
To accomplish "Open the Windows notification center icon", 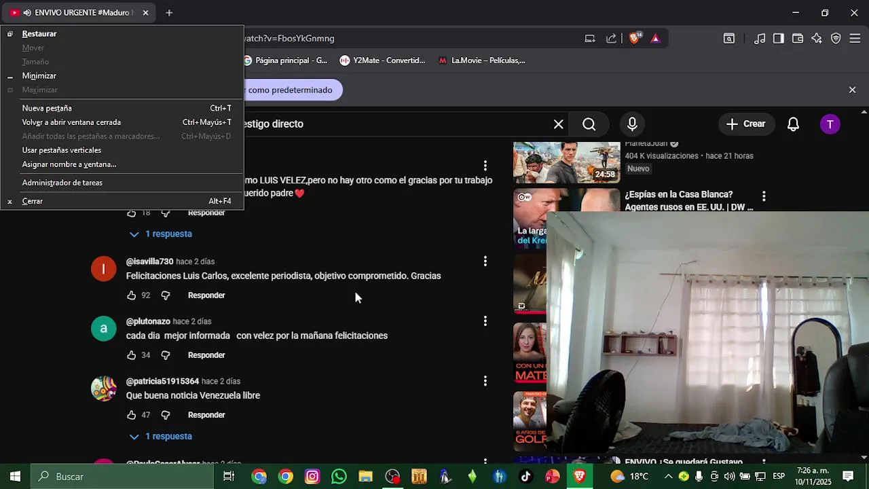I will coord(848,477).
